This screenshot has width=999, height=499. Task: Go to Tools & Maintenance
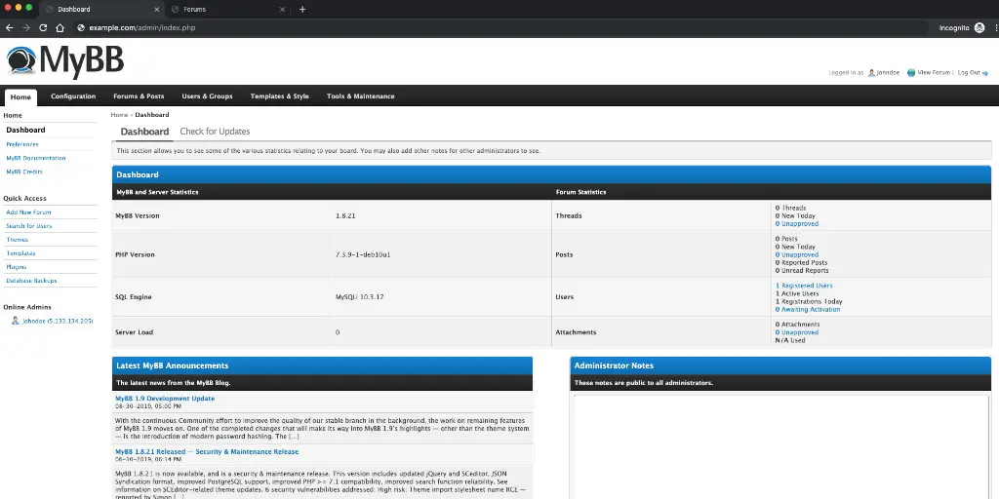tap(360, 96)
